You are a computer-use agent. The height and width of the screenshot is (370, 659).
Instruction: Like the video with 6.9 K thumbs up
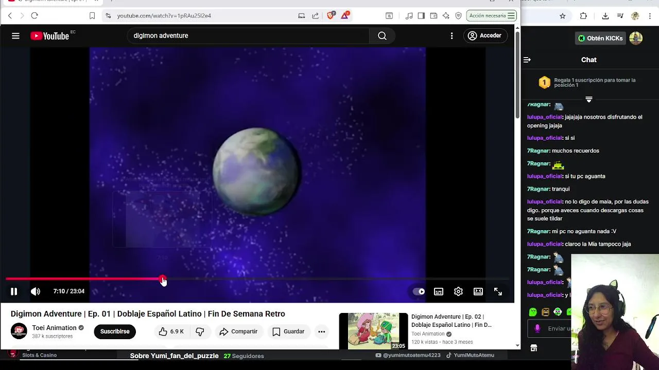pos(171,331)
